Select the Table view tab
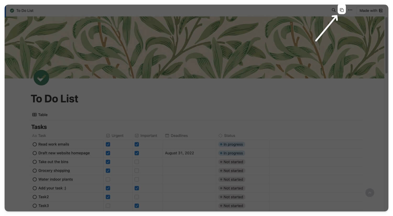The height and width of the screenshot is (216, 393). [40, 115]
